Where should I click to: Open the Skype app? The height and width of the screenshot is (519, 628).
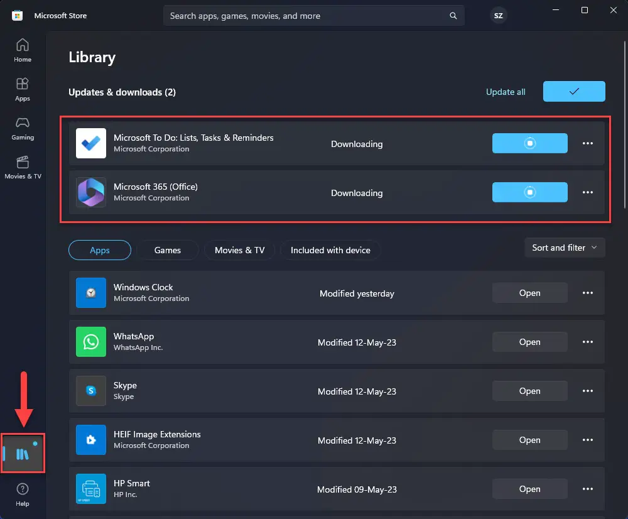(x=529, y=391)
